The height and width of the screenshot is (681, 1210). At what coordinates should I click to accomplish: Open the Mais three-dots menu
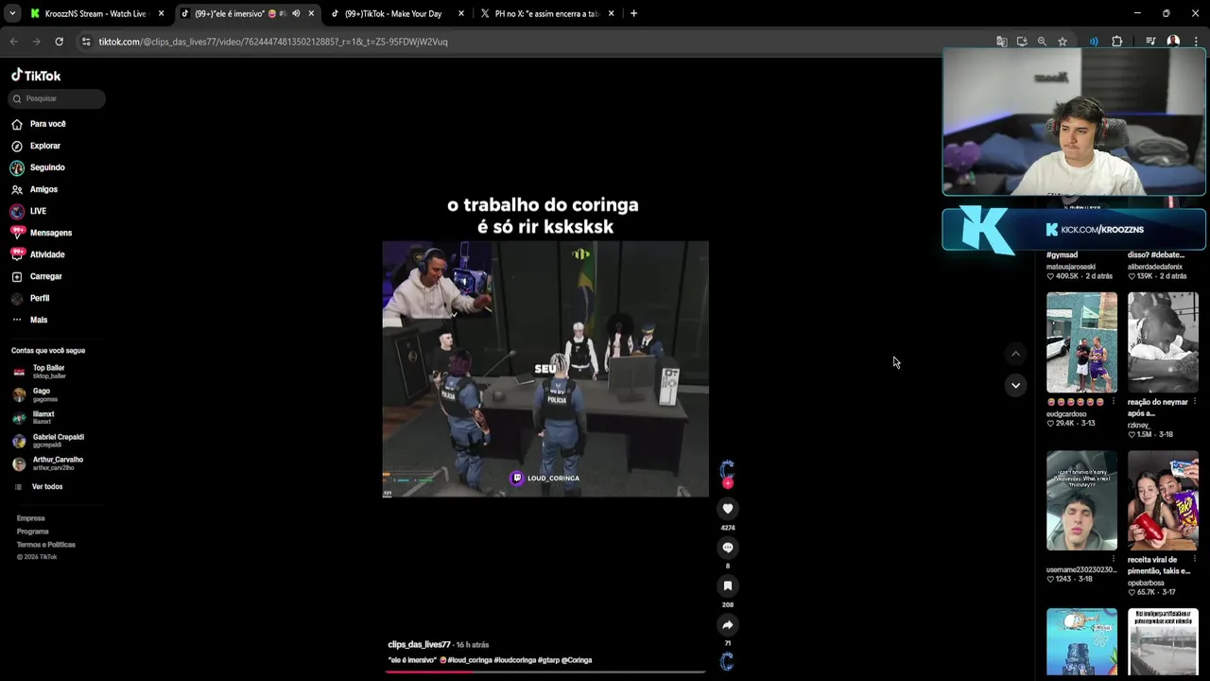[x=17, y=320]
